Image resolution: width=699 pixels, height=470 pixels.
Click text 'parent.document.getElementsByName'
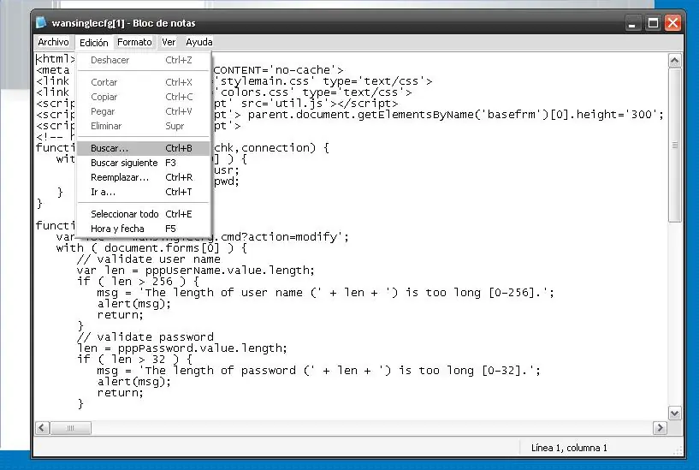point(361,115)
